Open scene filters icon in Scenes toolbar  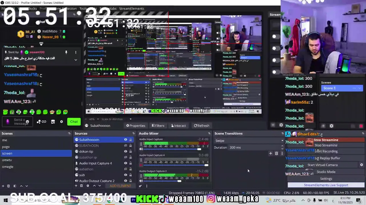pyautogui.click(x=15, y=186)
